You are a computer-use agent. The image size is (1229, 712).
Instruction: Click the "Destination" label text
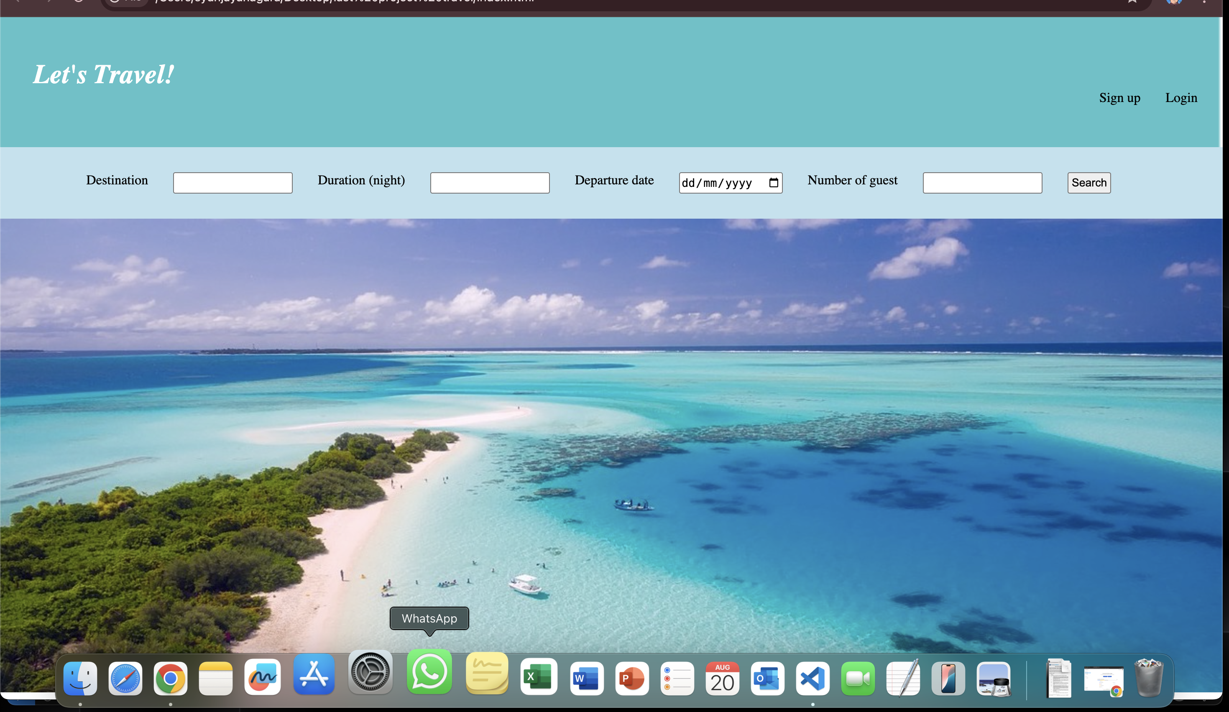pos(117,180)
